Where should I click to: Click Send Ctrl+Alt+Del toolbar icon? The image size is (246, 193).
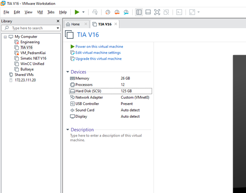coord(95,12)
